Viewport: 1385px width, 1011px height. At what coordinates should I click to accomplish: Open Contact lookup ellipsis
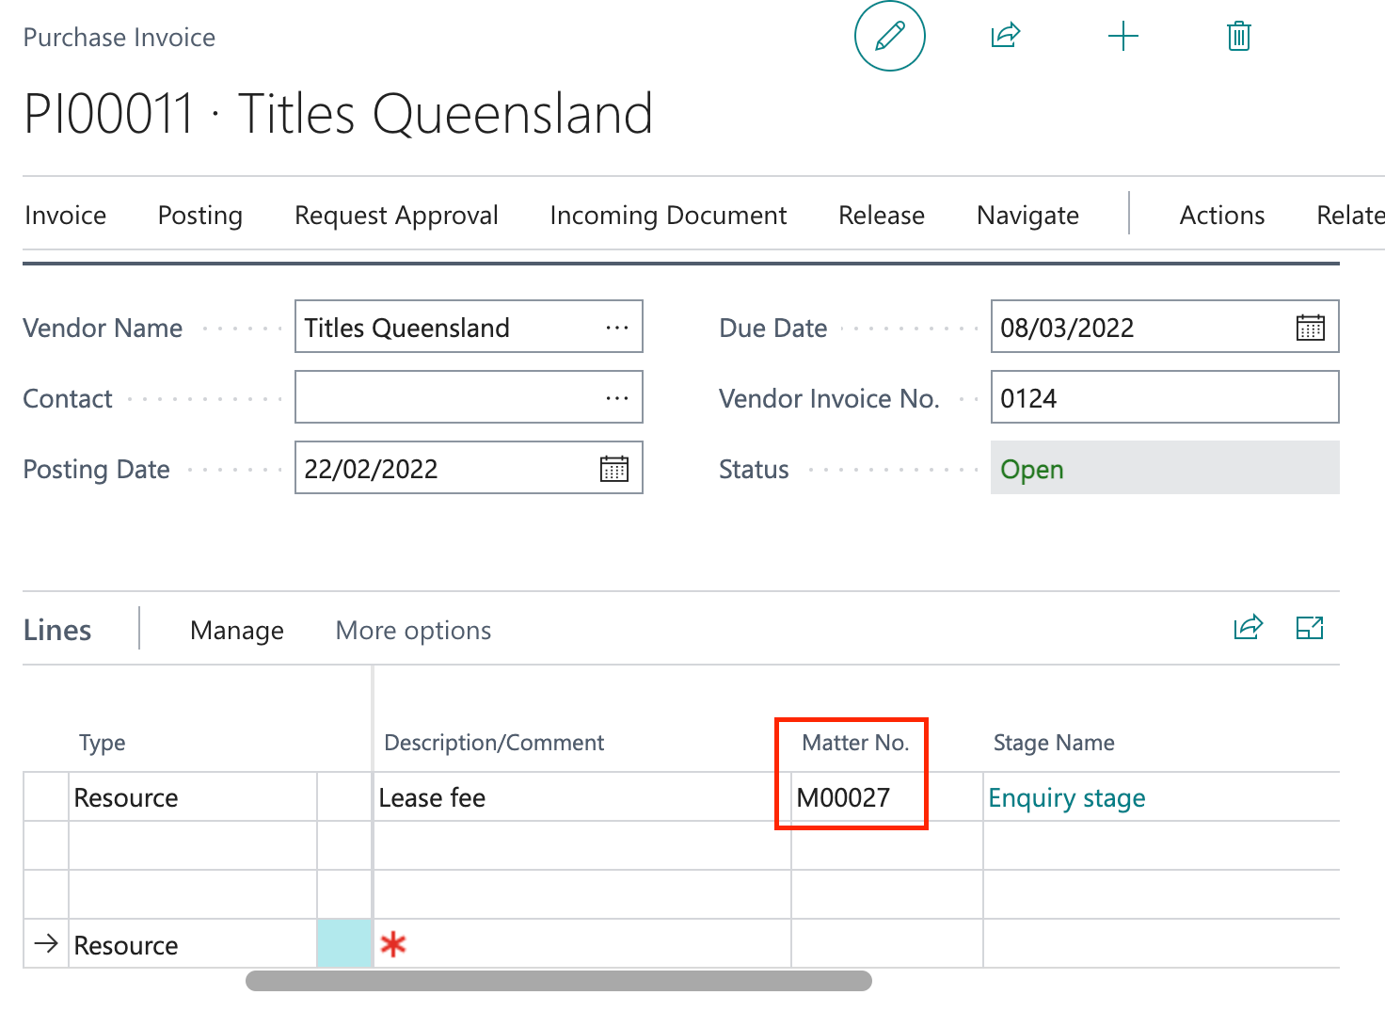(x=617, y=398)
